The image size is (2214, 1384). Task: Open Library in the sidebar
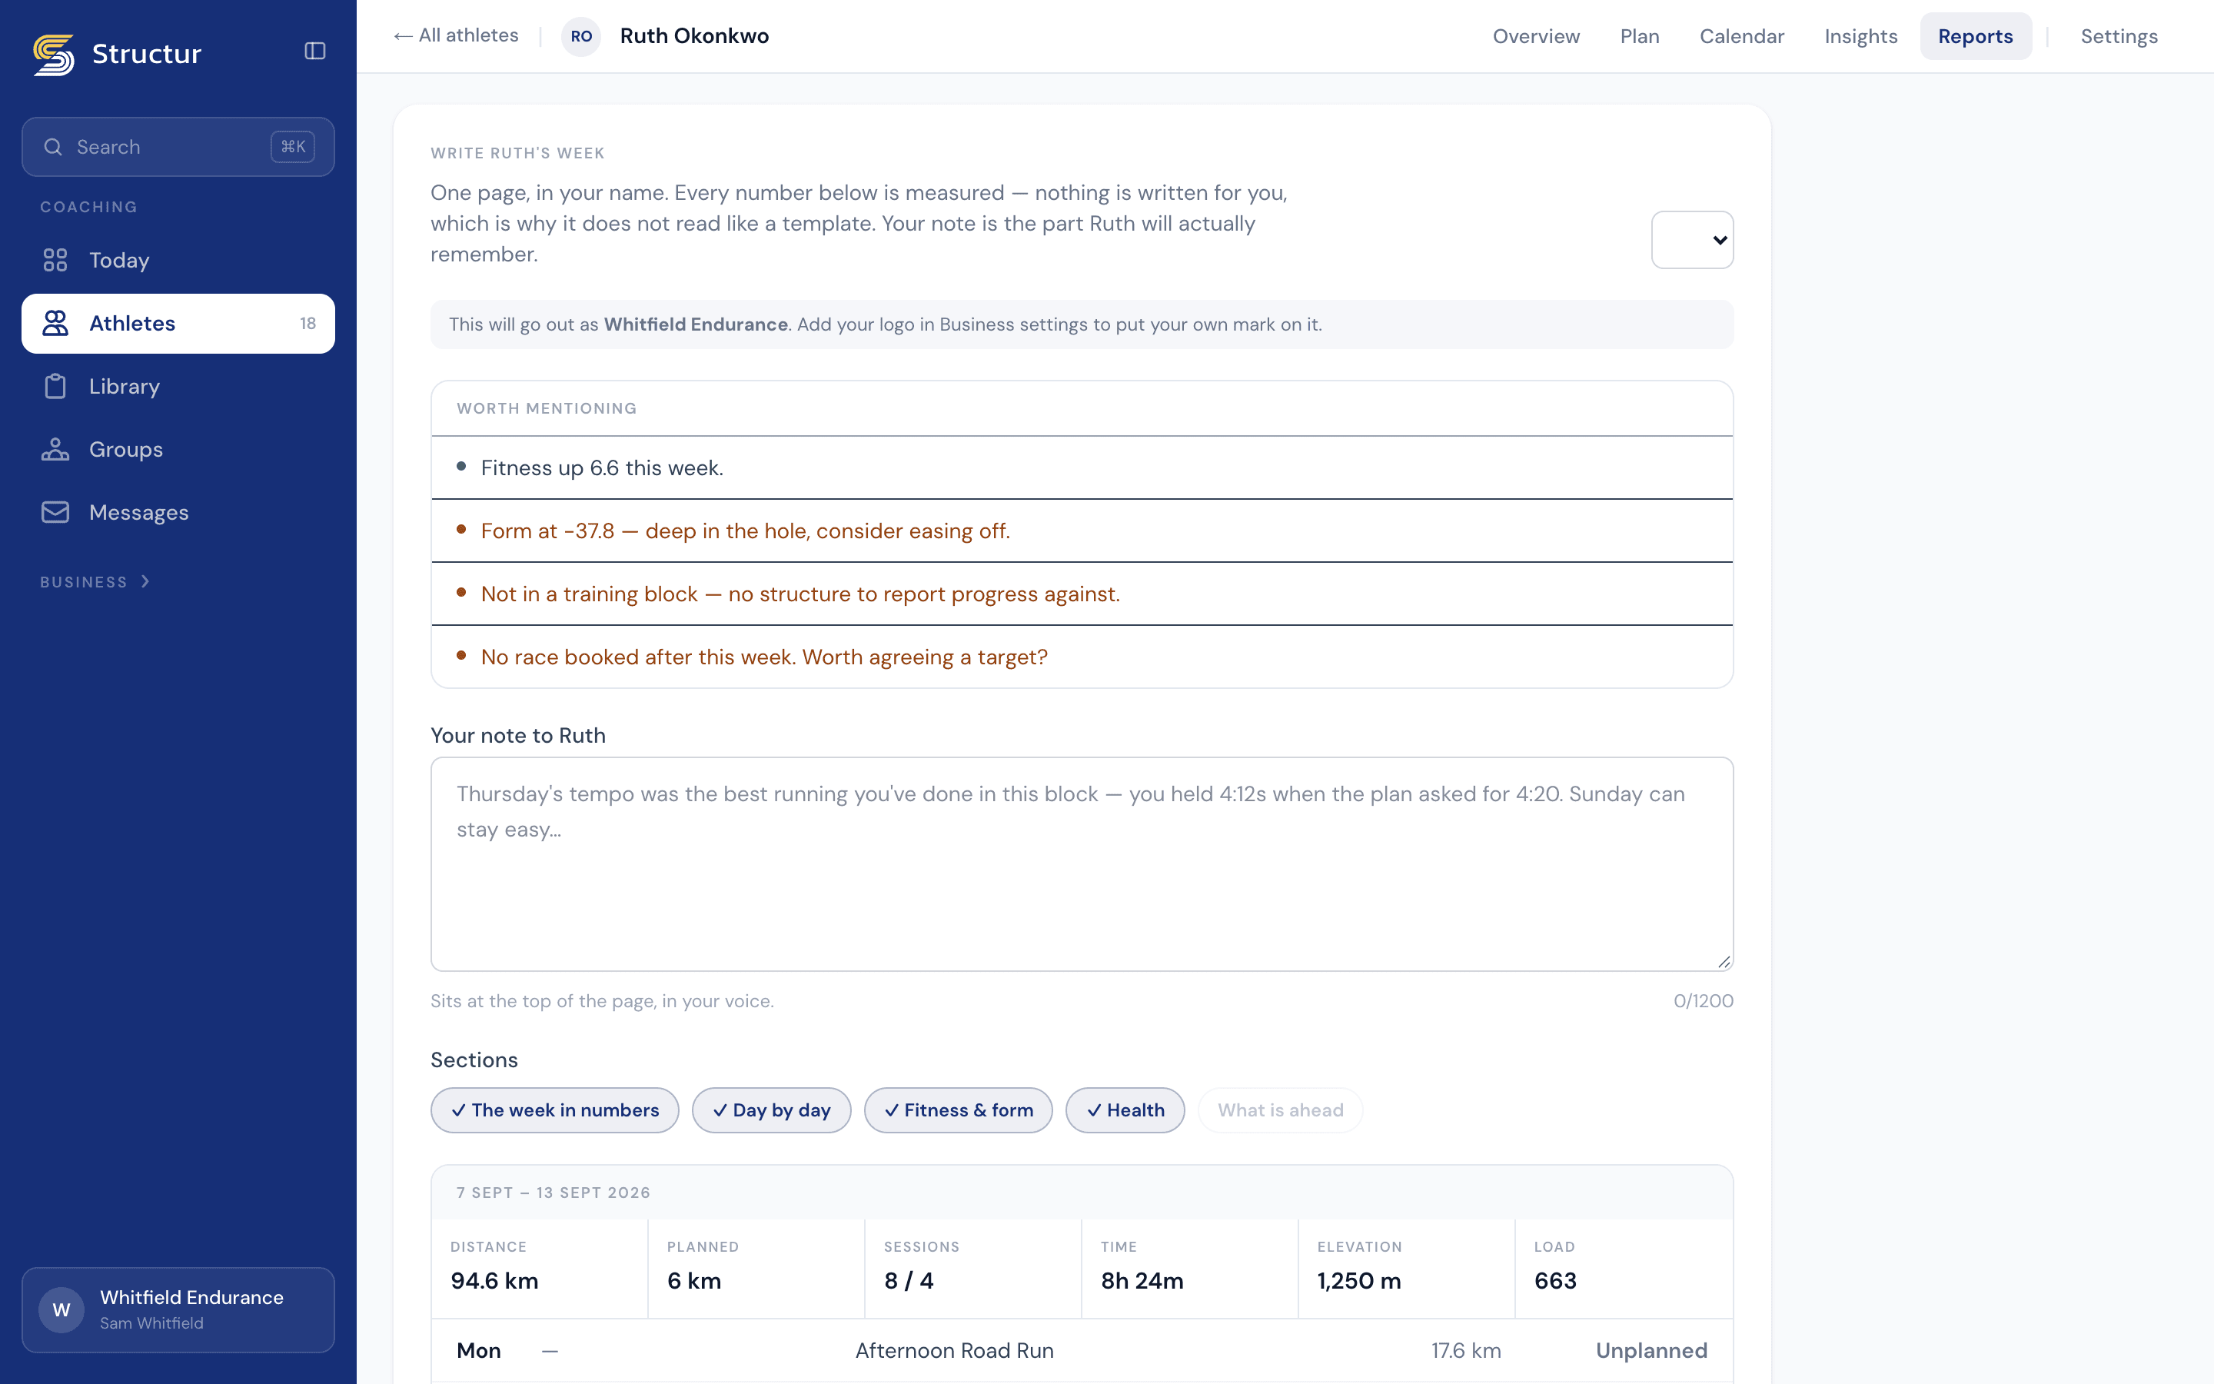coord(178,386)
